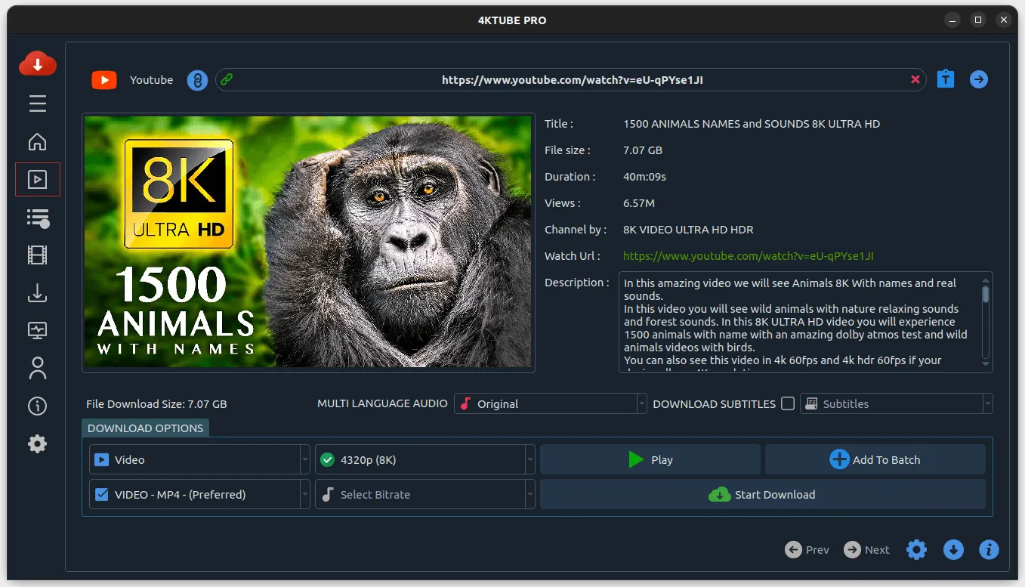Open settings gear in the sidebar
The width and height of the screenshot is (1025, 587).
click(x=38, y=443)
